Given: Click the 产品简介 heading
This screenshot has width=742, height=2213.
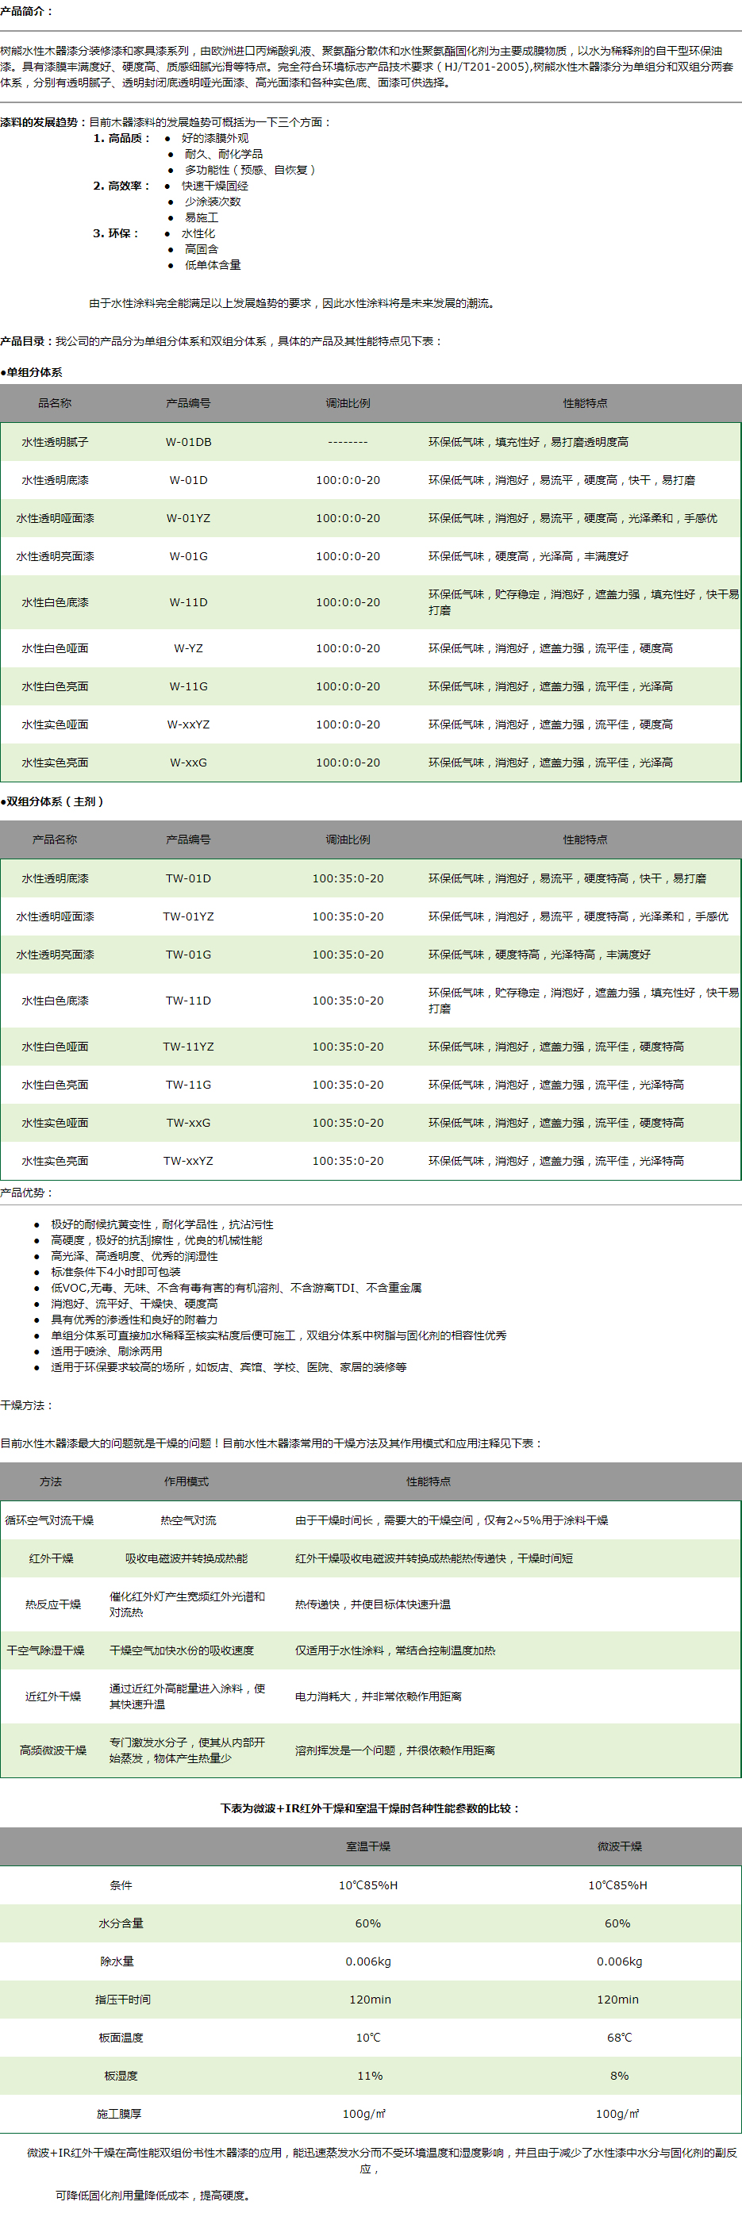Looking at the screenshot, I should (25, 11).
